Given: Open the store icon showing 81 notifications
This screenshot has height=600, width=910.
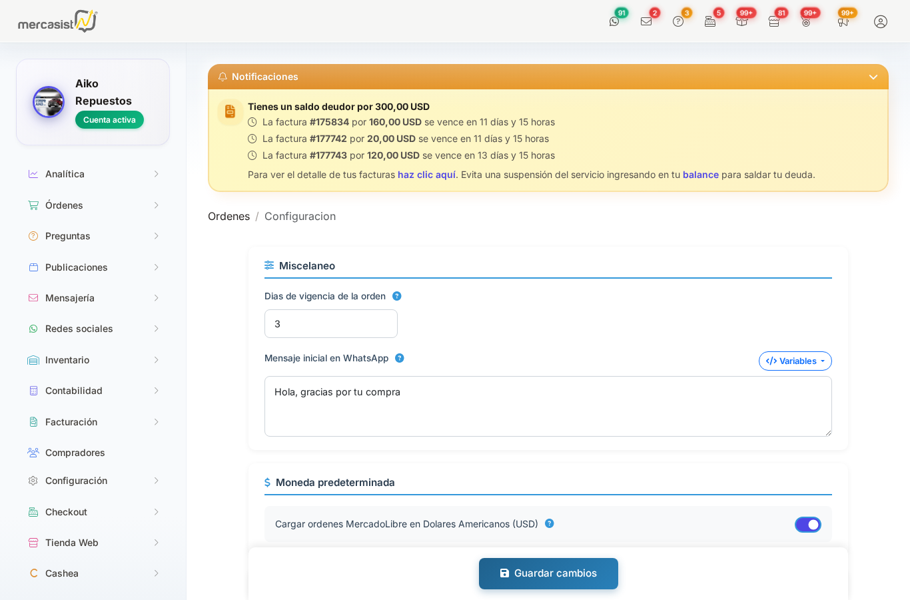Looking at the screenshot, I should pos(773,21).
